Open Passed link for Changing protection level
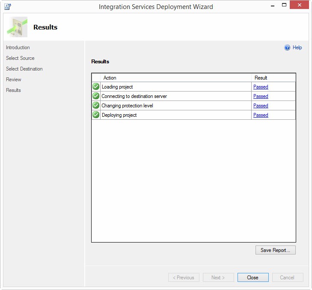 coord(261,106)
